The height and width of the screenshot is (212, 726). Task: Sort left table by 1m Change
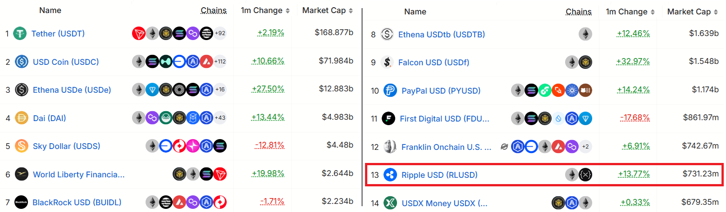[265, 10]
